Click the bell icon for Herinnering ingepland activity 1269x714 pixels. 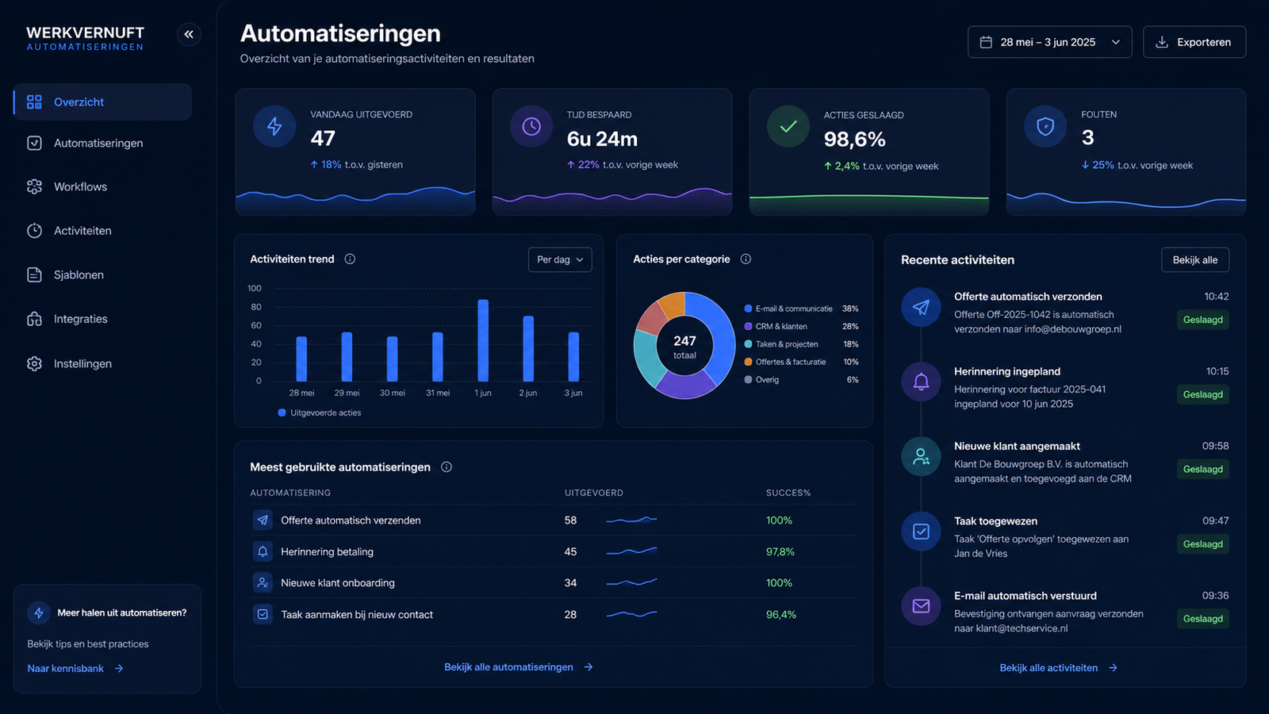921,382
